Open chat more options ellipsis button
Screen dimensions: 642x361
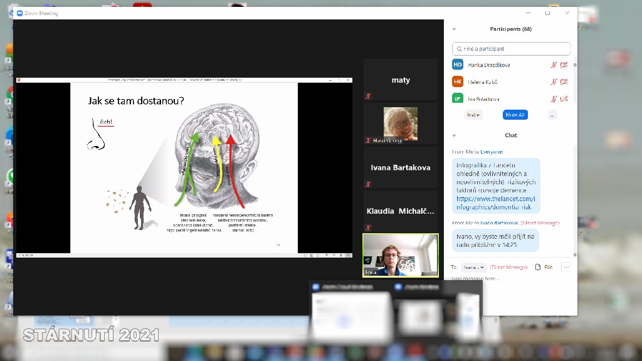tap(566, 267)
